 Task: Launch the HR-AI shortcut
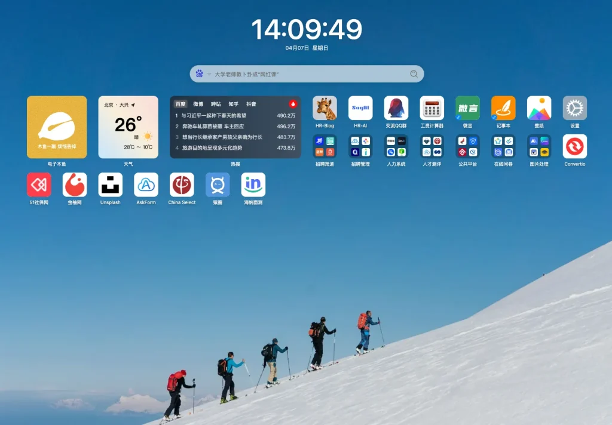360,108
